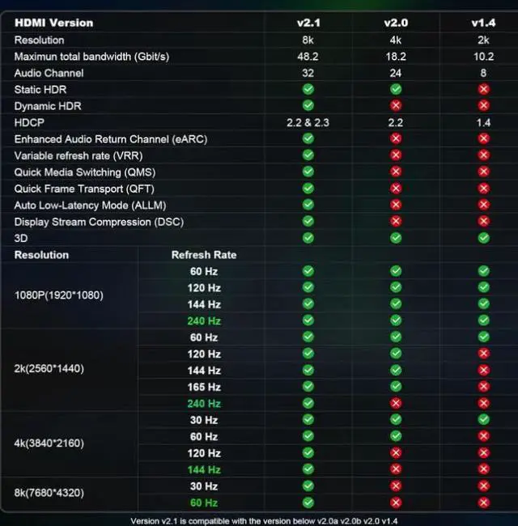This screenshot has width=518, height=526.
Task: Click the VRR red X under v1.4
Action: [483, 155]
